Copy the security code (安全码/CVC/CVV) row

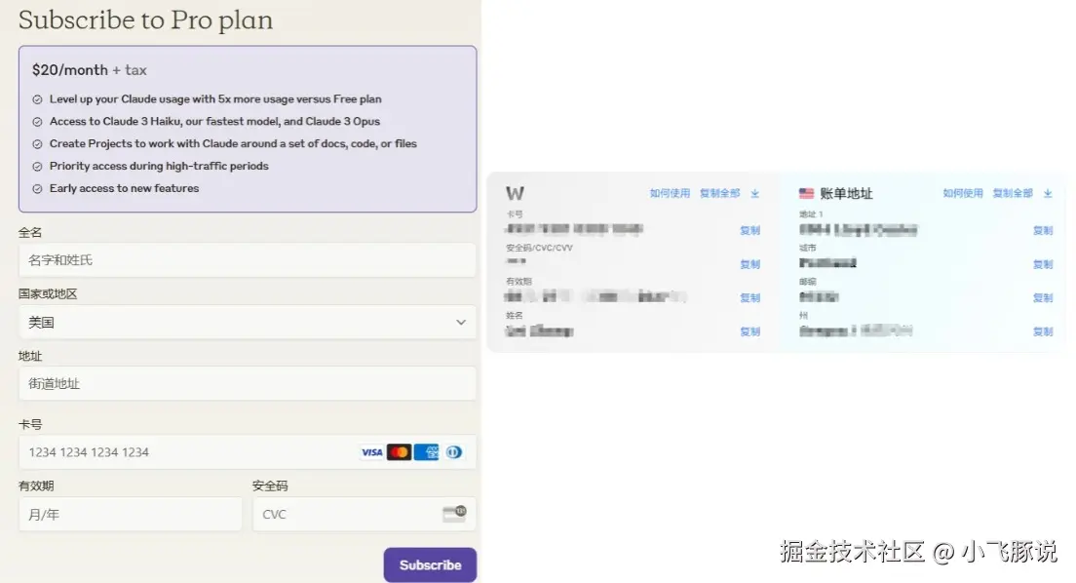(750, 264)
